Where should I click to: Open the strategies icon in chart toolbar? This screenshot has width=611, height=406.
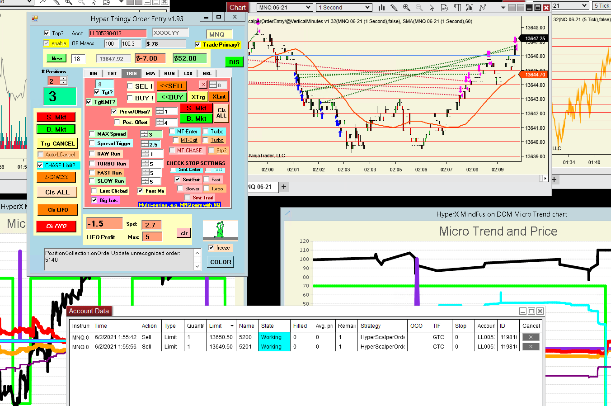(483, 7)
